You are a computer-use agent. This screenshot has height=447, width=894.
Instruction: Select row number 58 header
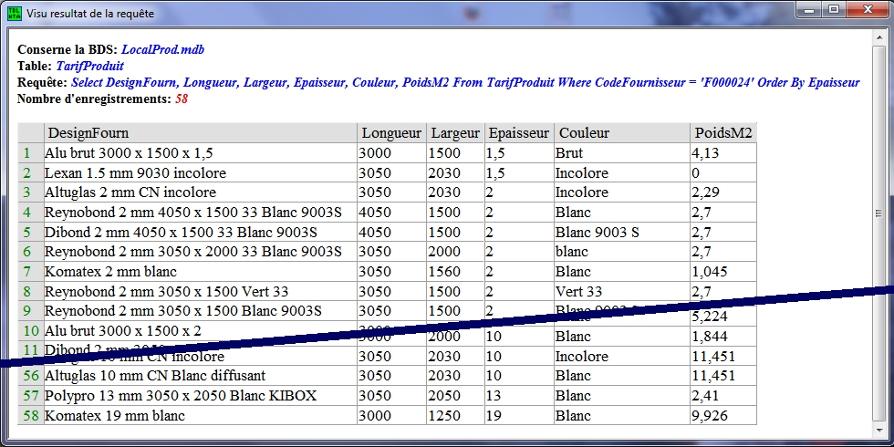coord(29,416)
